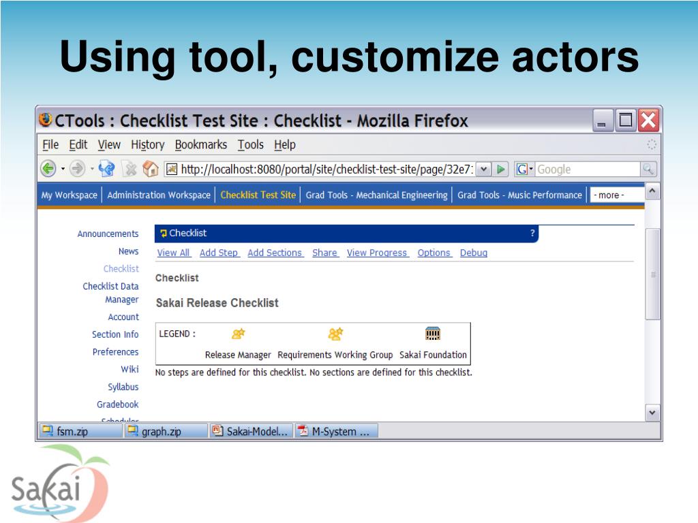Viewport: 698px width, 523px height.
Task: Open Checklist in the sidebar
Action: point(121,268)
